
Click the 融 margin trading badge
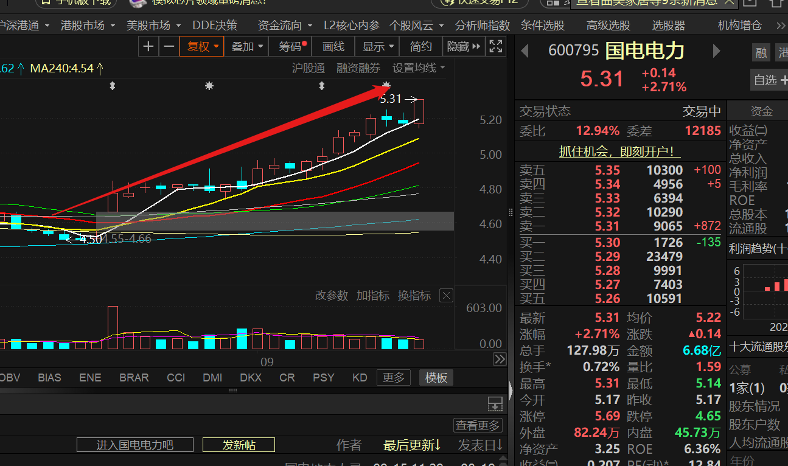(x=761, y=53)
